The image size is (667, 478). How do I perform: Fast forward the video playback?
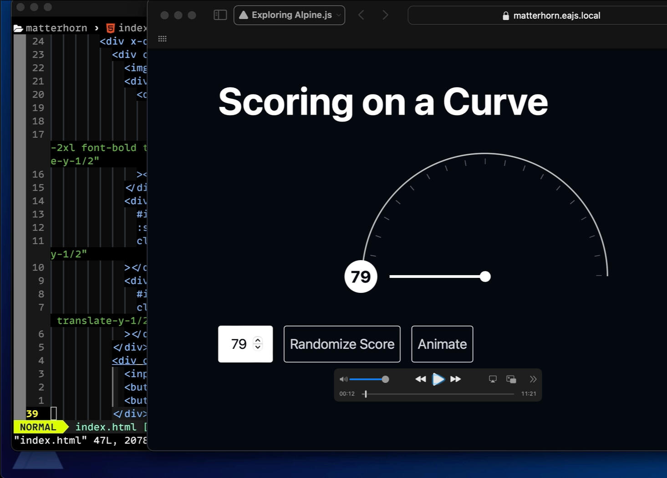pos(455,379)
